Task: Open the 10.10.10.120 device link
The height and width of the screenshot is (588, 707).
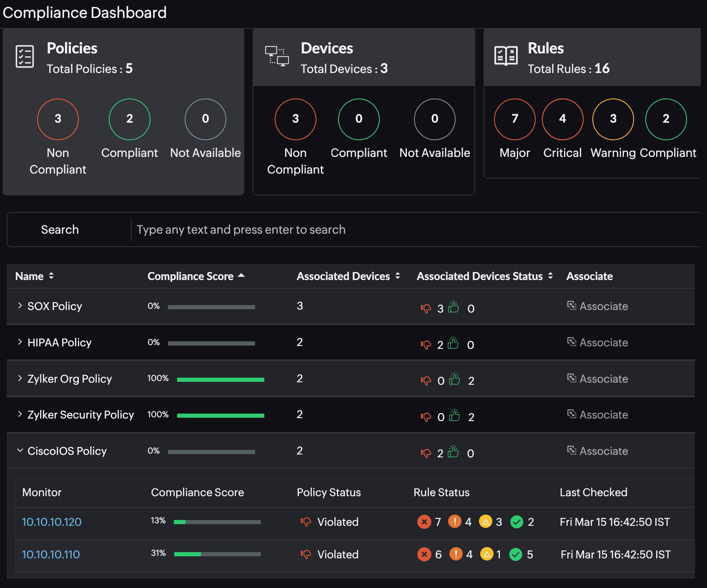Action: pyautogui.click(x=51, y=522)
